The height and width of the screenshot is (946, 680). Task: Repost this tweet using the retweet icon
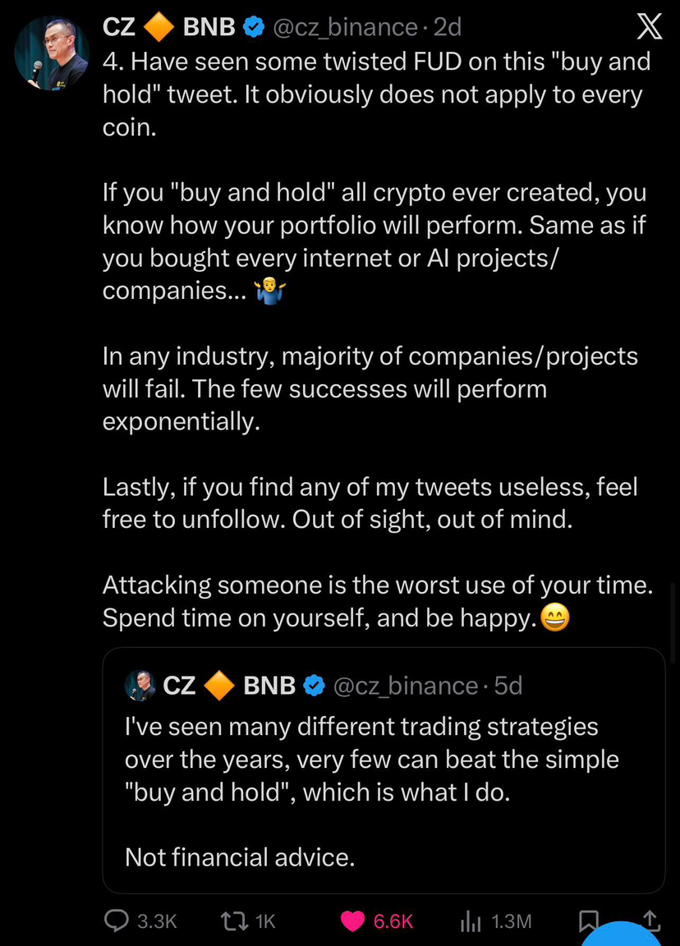(x=235, y=921)
